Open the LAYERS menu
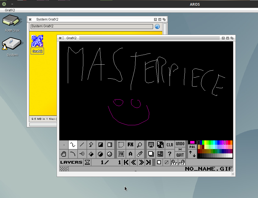This screenshot has height=198, width=258. pyautogui.click(x=71, y=162)
